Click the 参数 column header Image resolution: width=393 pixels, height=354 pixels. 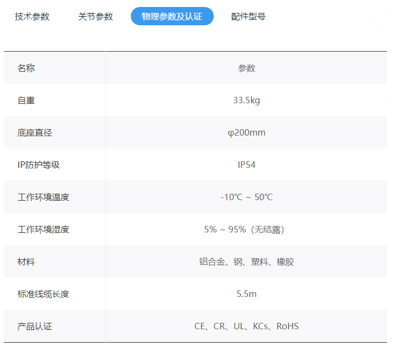pos(247,68)
